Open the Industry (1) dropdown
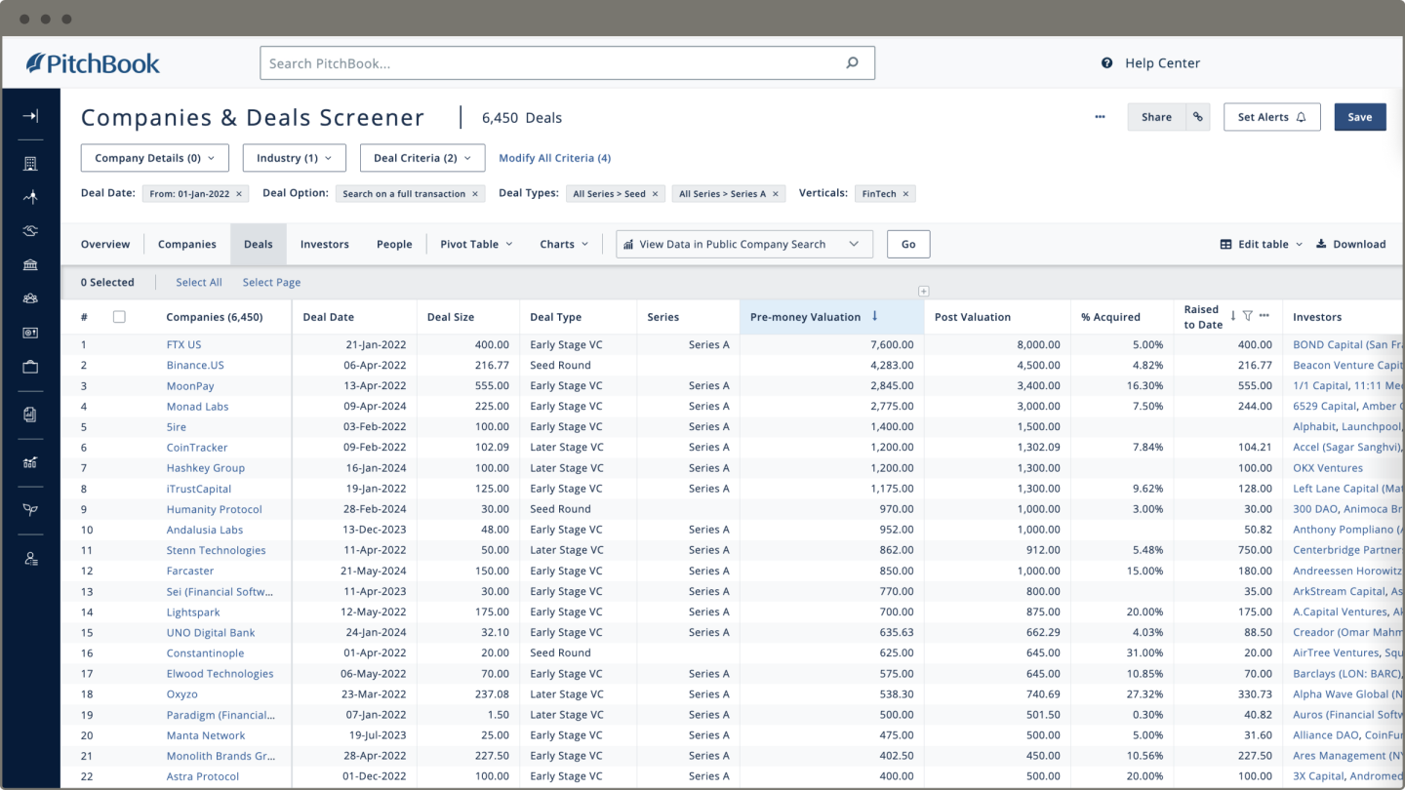Image resolution: width=1405 pixels, height=790 pixels. coord(294,158)
